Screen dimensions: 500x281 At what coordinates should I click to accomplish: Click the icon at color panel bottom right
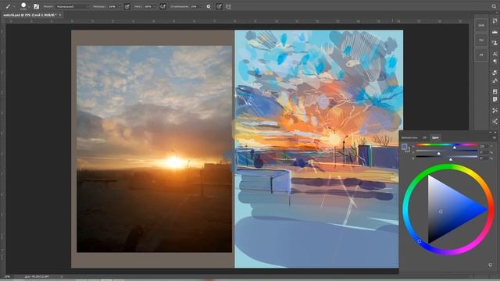pyautogui.click(x=491, y=265)
